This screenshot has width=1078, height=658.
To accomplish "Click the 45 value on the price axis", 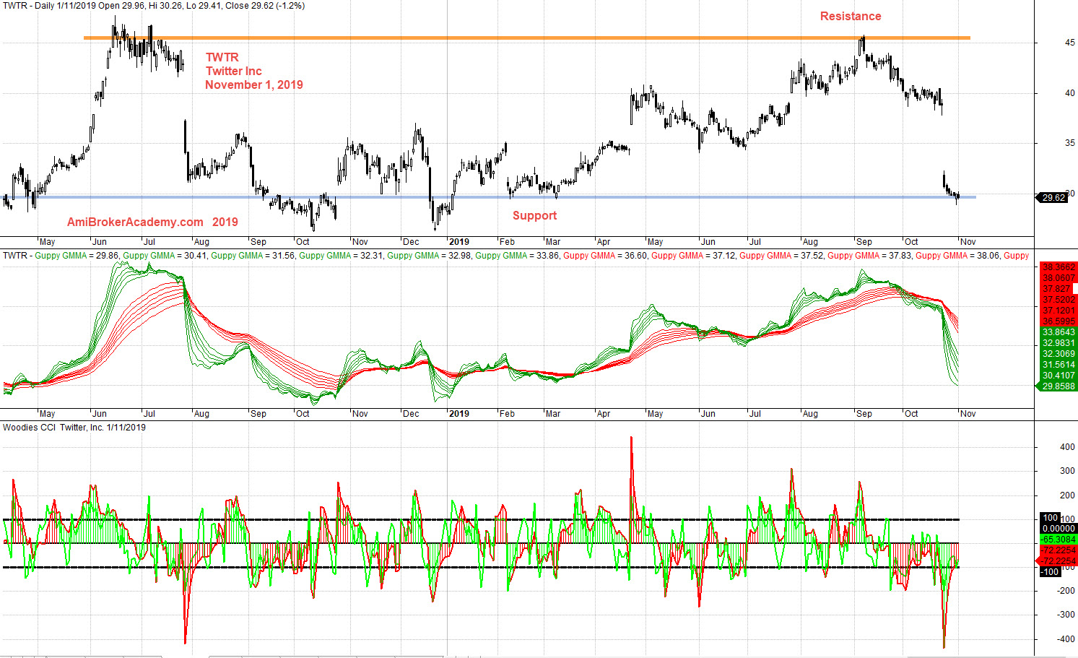I will coord(1069,43).
